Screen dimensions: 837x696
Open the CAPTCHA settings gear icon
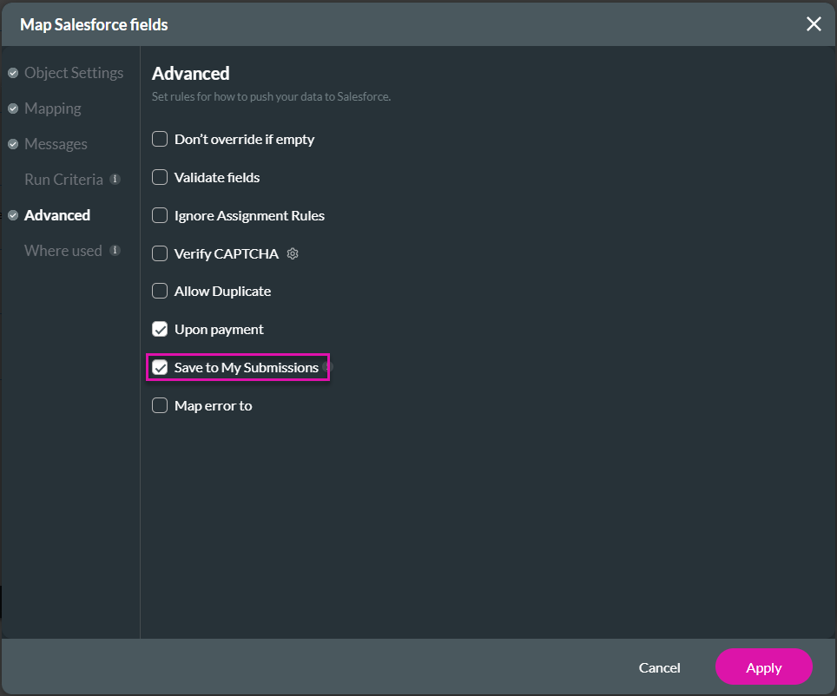click(292, 253)
